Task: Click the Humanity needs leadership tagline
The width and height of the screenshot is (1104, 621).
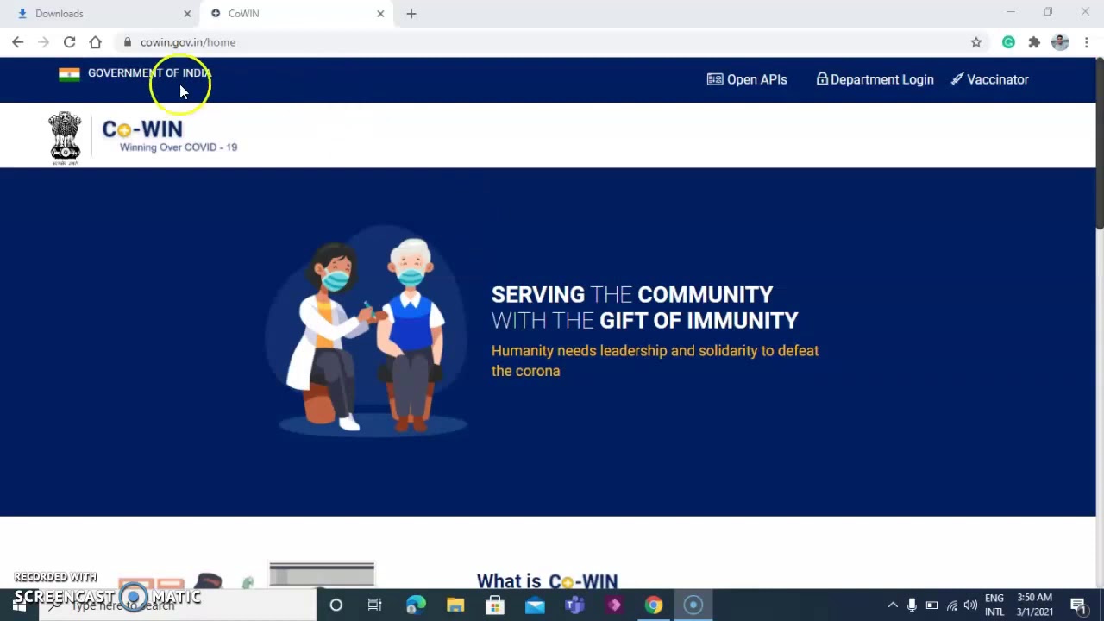Action: pyautogui.click(x=655, y=361)
